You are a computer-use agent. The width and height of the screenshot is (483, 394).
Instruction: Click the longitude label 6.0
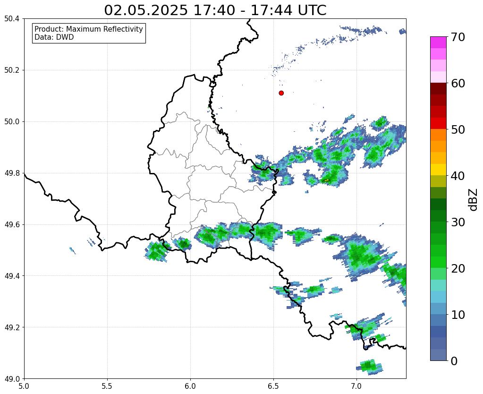pos(190,386)
